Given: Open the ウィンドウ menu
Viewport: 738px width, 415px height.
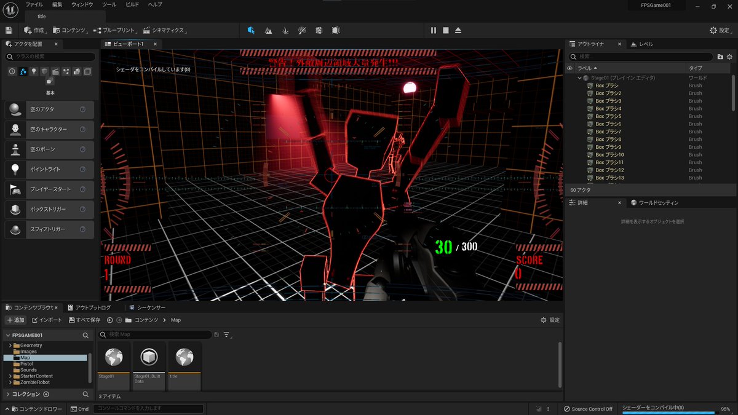Looking at the screenshot, I should click(82, 5).
